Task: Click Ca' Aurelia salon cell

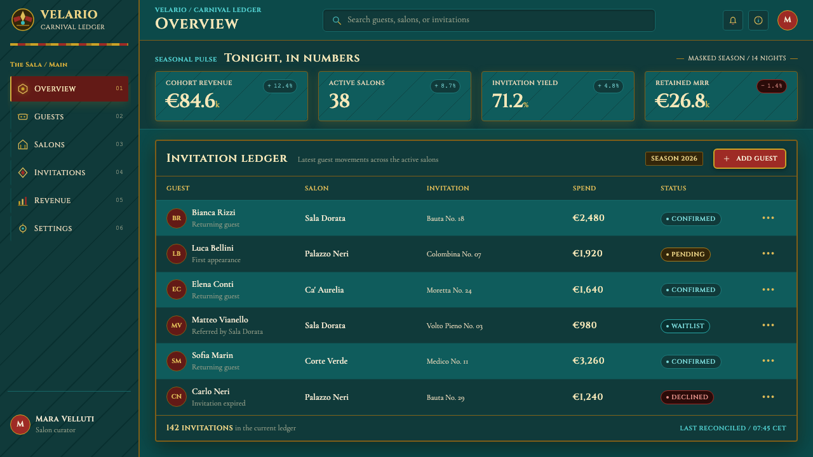Action: [324, 290]
